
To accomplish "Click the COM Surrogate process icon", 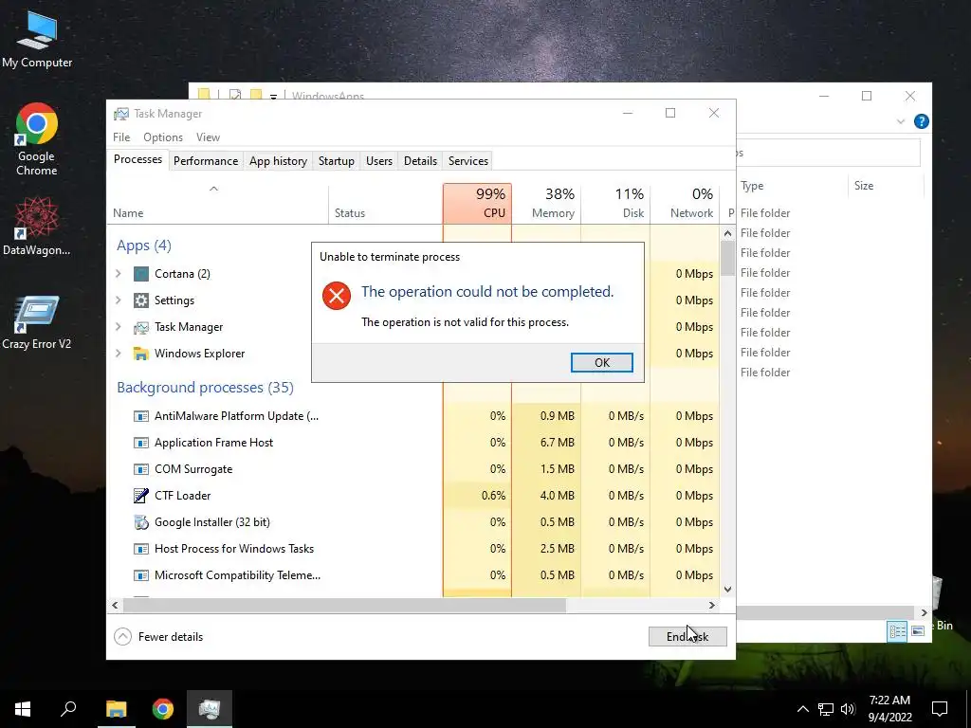I will tap(141, 469).
